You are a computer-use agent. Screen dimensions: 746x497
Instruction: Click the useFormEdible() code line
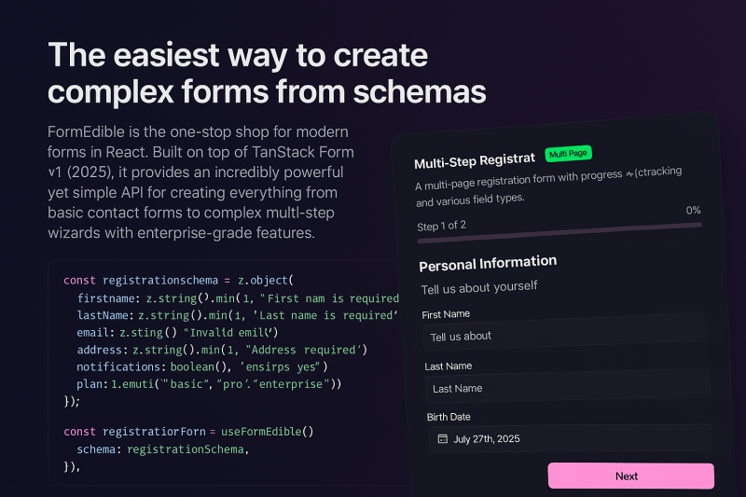tap(188, 432)
